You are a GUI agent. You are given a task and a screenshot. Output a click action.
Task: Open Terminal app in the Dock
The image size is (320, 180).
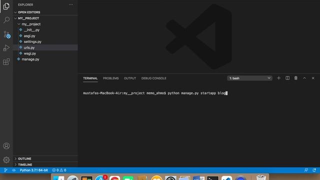(x=212, y=178)
